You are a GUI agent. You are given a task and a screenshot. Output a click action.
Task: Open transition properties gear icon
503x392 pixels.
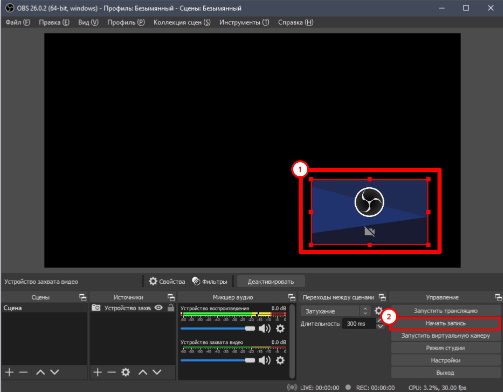pos(379,311)
